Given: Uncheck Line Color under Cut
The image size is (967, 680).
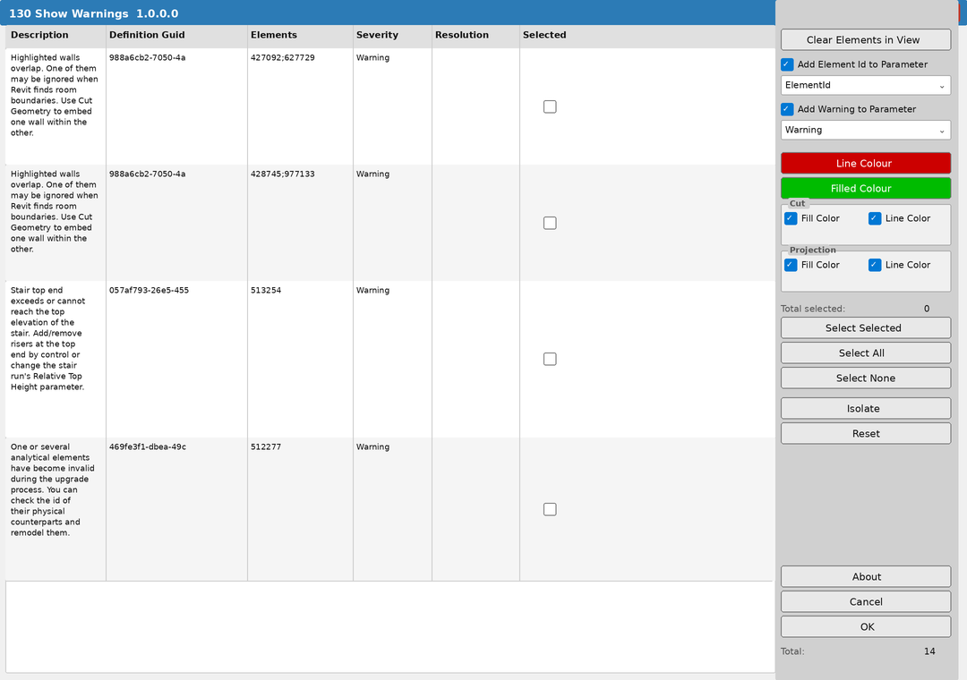Looking at the screenshot, I should (x=875, y=217).
